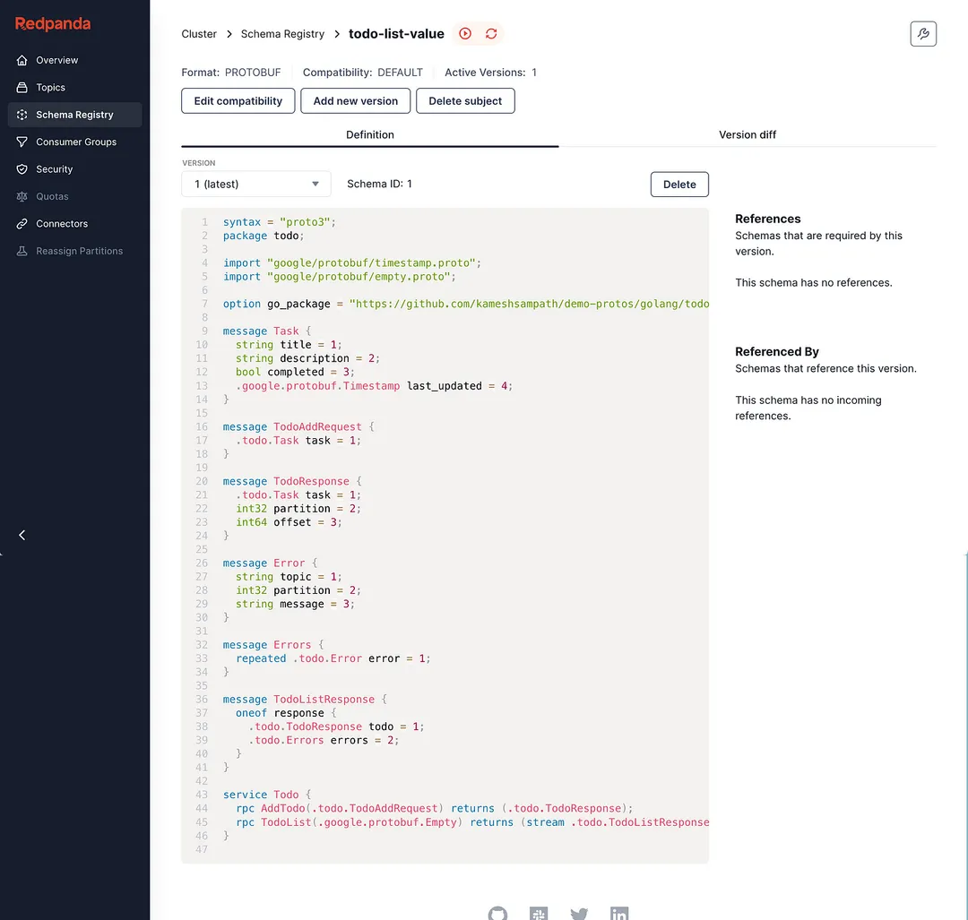This screenshot has width=968, height=920.
Task: Visit Redpanda's GitHub via the footer icon
Action: pos(498,914)
